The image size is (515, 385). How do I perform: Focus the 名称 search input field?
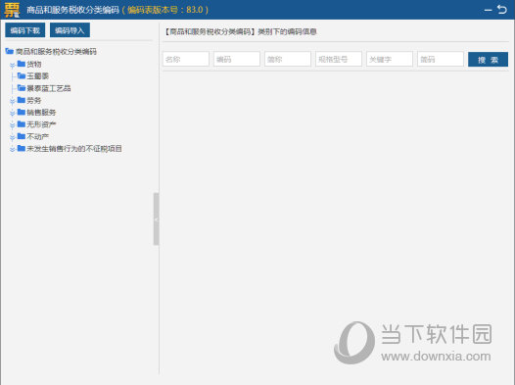(x=186, y=59)
